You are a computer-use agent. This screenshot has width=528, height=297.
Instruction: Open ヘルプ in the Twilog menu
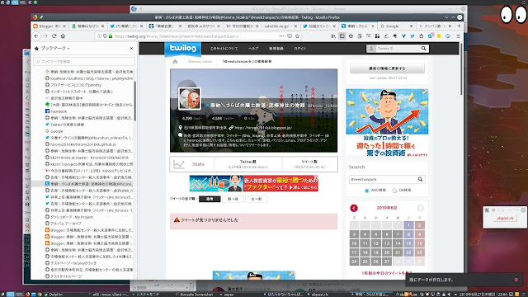(253, 49)
